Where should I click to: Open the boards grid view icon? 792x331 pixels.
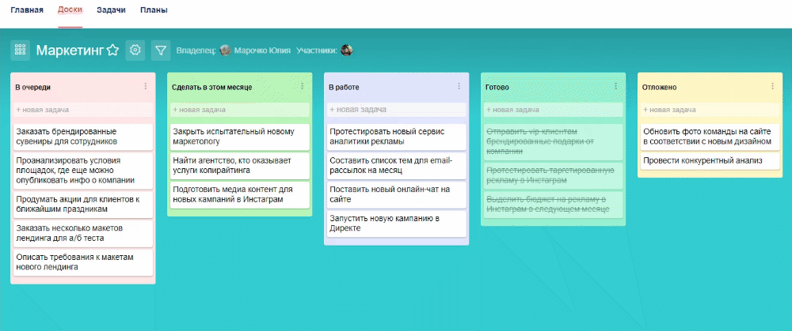click(x=21, y=51)
